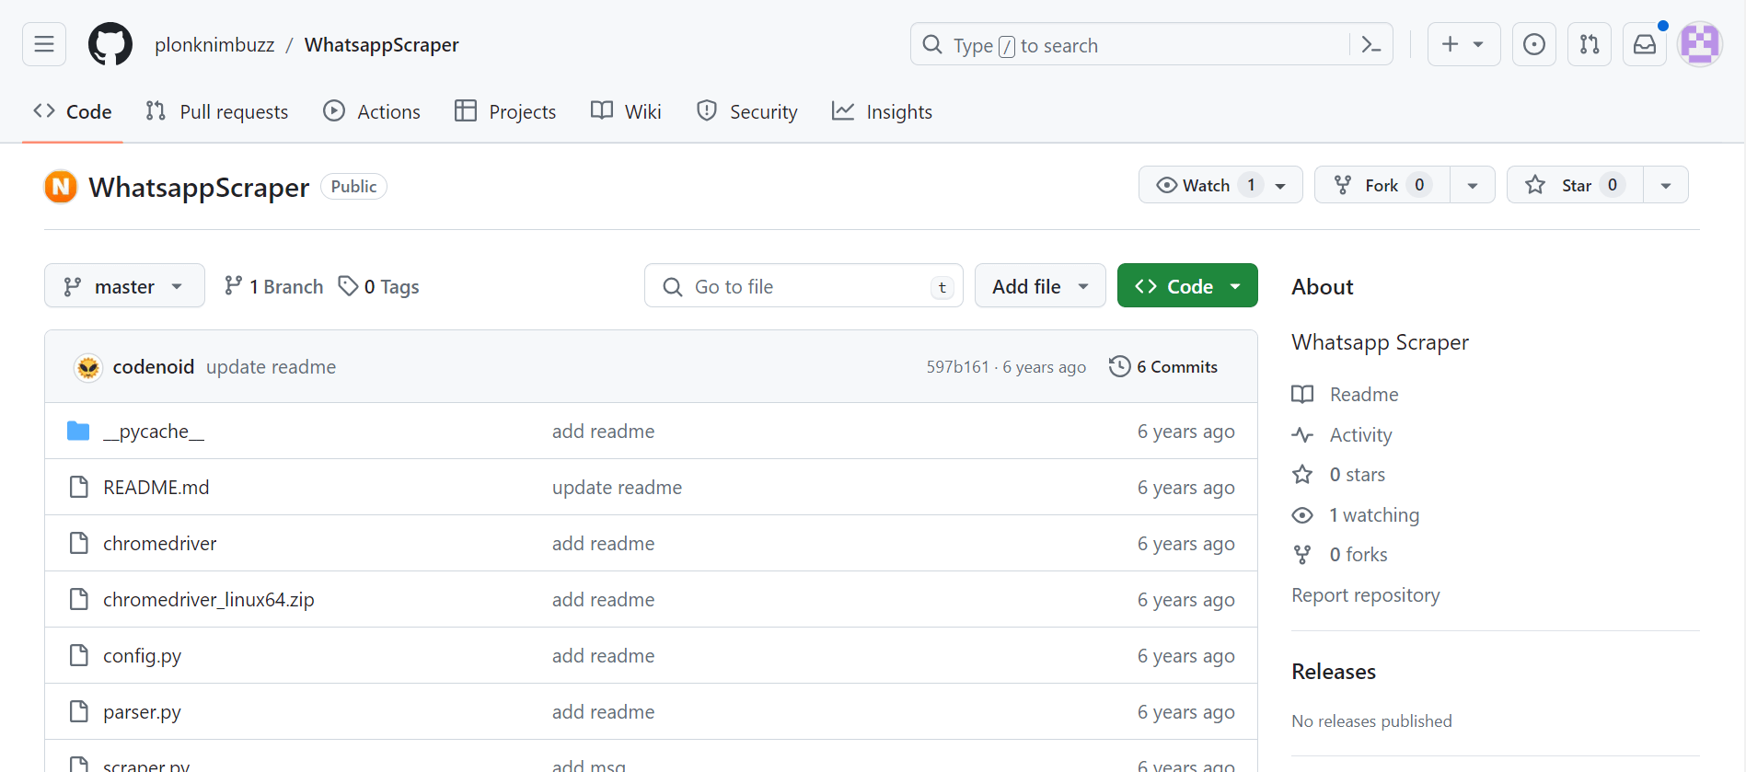Open the README.md file

click(x=156, y=488)
